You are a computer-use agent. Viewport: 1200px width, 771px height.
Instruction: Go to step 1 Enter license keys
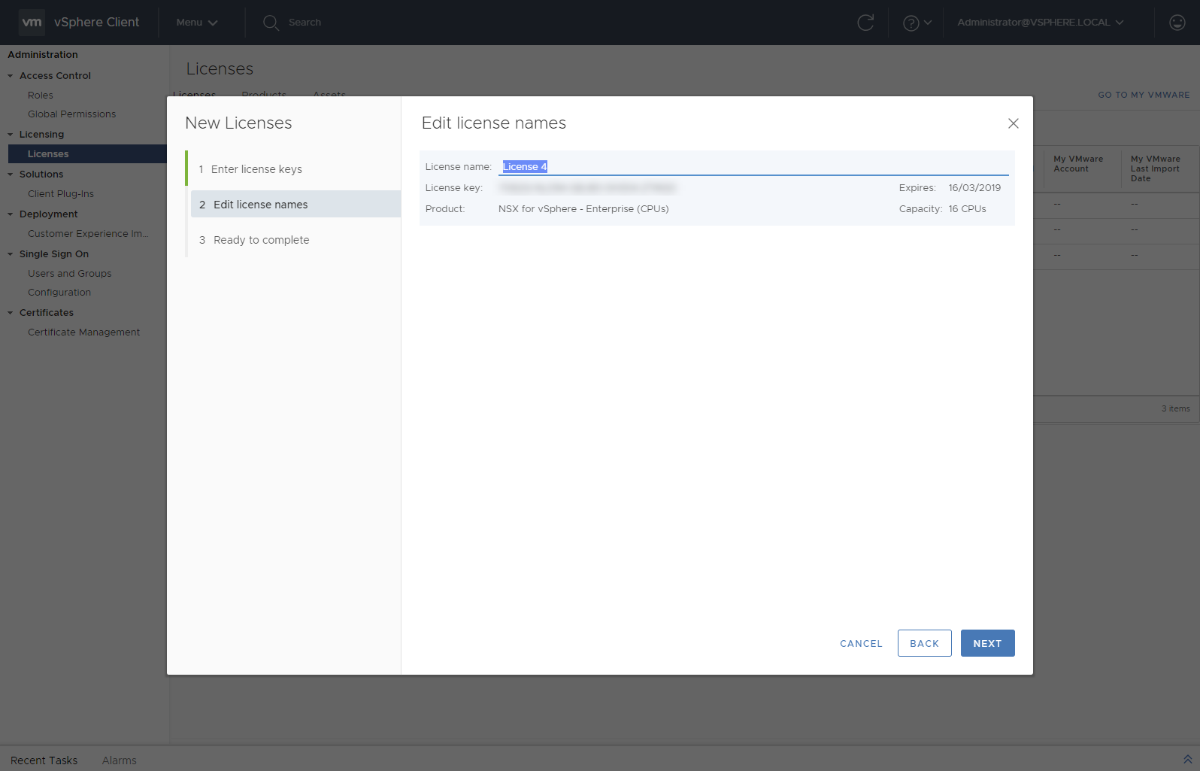256,169
